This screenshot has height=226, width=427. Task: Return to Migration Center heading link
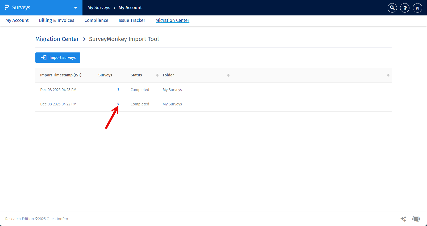(57, 39)
